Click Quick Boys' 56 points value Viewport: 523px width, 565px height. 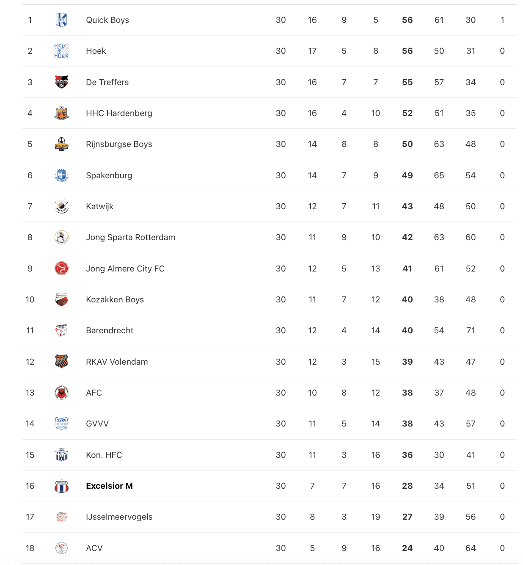(x=407, y=20)
